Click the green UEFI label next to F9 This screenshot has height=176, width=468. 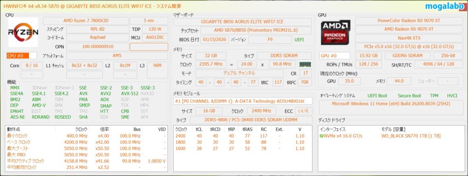pos(299,40)
